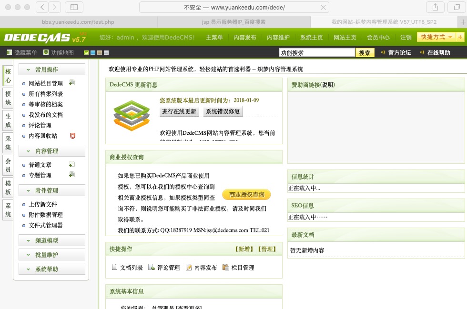Click red shield icon beside 内容回收站

pos(72,136)
